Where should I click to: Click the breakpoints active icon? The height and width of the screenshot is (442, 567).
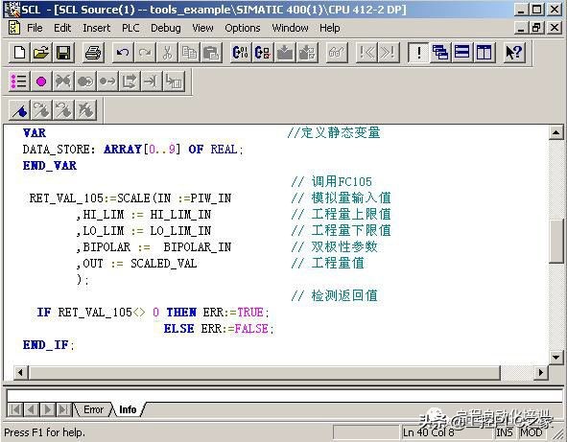85,81
